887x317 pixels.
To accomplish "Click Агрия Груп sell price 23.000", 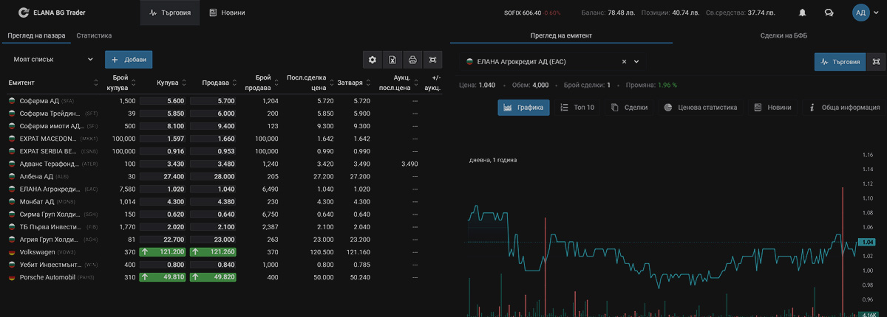I will pos(213,240).
